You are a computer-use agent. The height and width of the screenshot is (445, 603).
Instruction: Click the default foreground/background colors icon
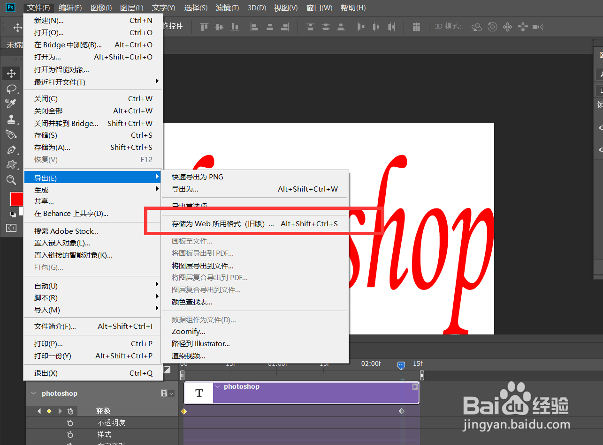coord(13,214)
